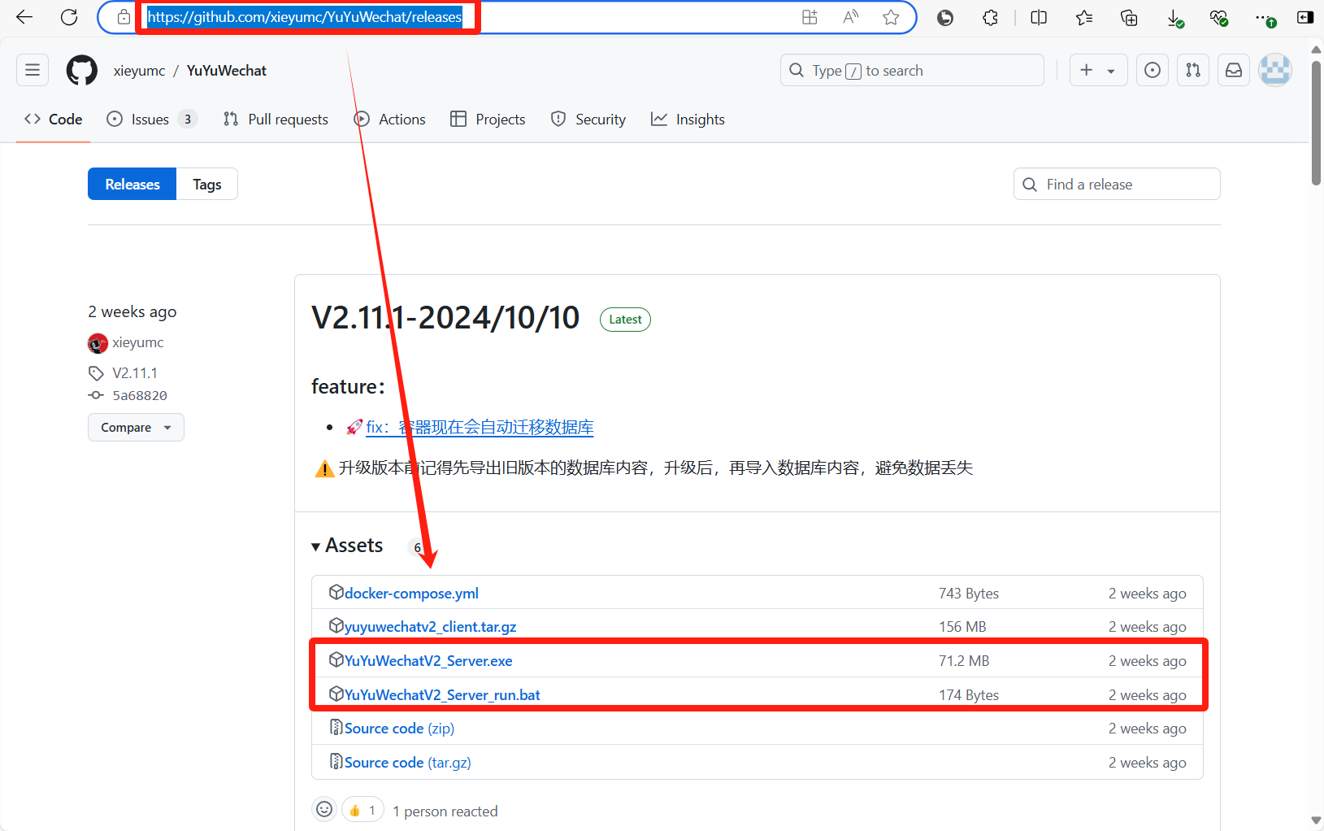Open the Insights repository tab
1324x831 pixels.
[688, 120]
